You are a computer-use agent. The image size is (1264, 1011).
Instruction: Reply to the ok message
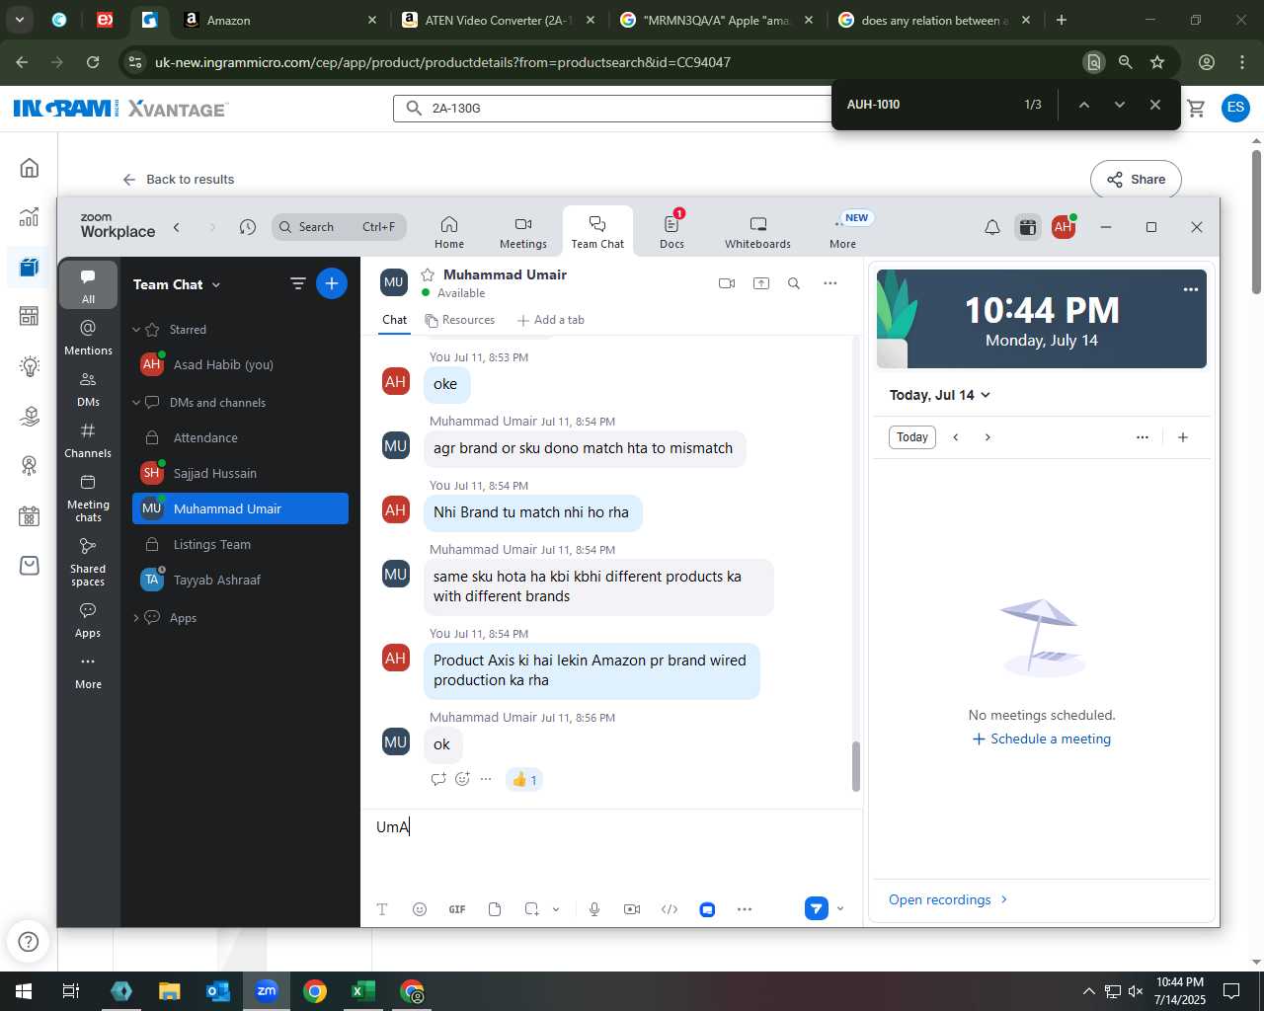point(438,779)
